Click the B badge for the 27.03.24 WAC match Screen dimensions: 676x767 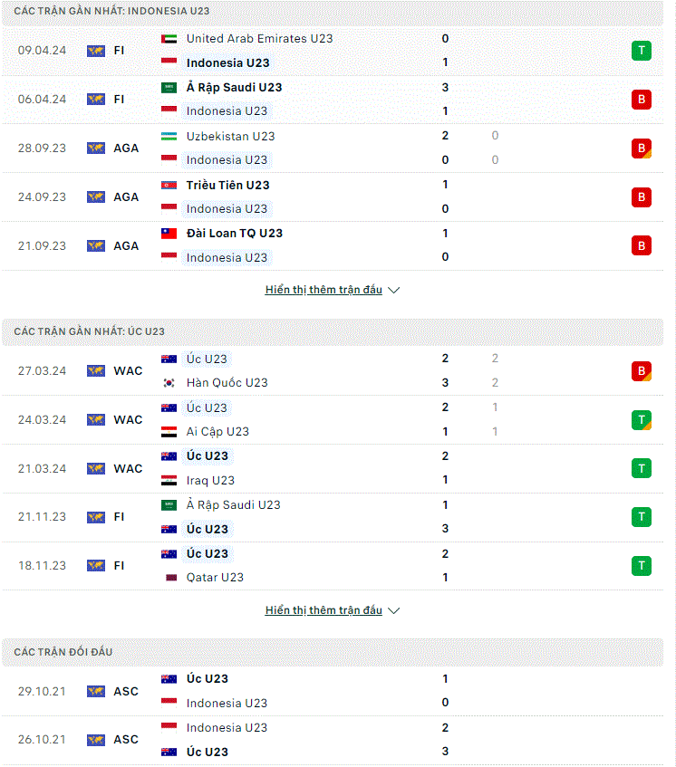[x=642, y=371]
